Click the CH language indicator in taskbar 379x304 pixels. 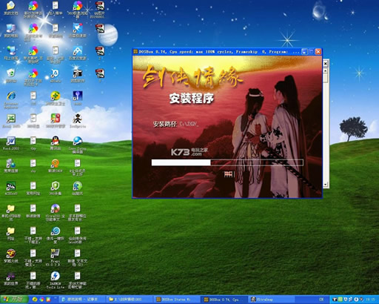tap(321, 300)
